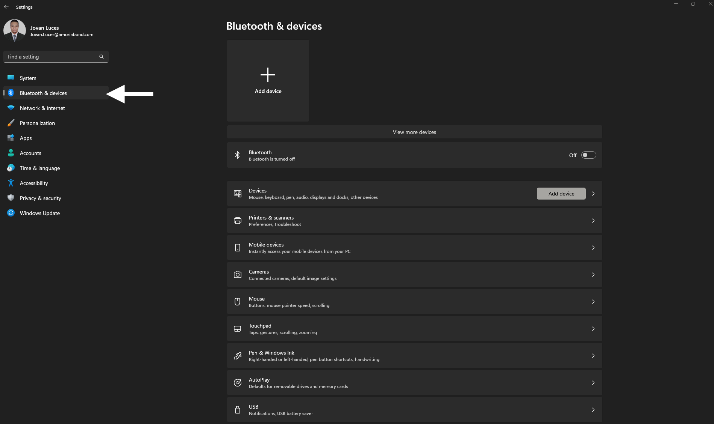Click the gray Add device button in Devices row
Image resolution: width=714 pixels, height=424 pixels.
click(561, 194)
